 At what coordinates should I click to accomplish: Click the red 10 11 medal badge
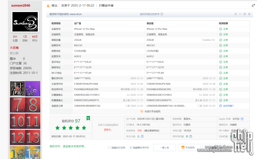tap(25, 121)
